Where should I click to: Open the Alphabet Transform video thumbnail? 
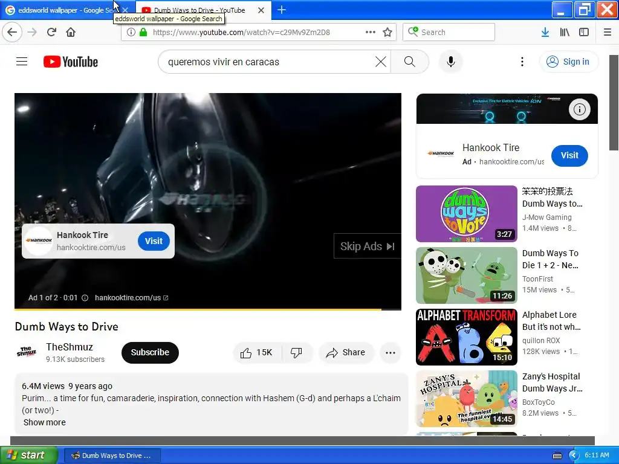pyautogui.click(x=466, y=337)
